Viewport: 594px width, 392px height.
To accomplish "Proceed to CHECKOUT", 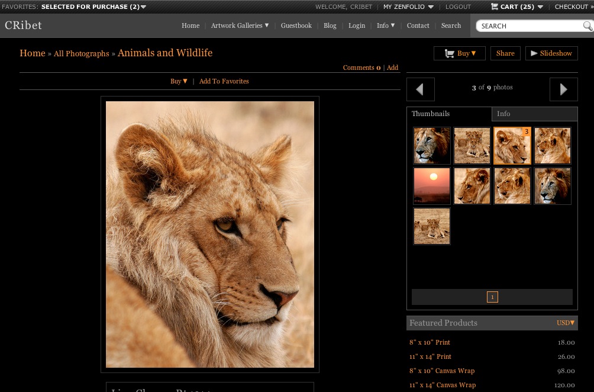I will point(570,7).
